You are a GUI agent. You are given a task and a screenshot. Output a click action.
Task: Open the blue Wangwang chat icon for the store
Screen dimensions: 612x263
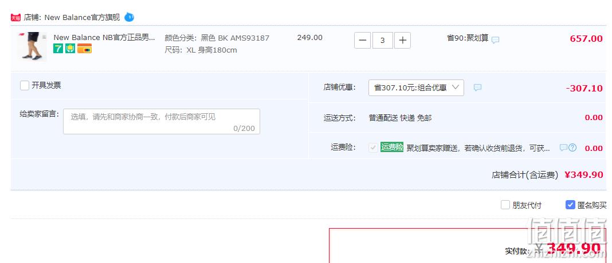point(129,17)
